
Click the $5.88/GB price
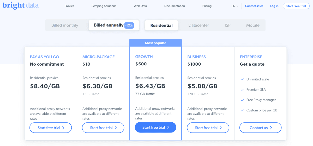[x=202, y=86]
